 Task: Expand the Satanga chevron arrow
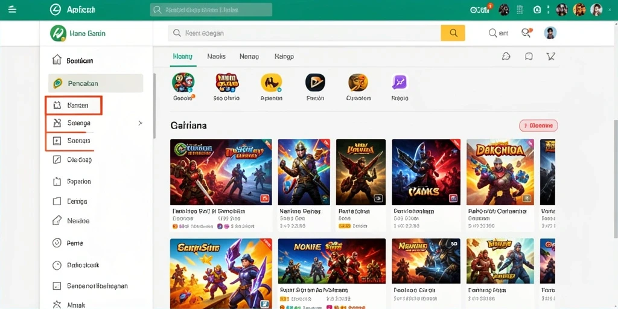[x=140, y=123]
